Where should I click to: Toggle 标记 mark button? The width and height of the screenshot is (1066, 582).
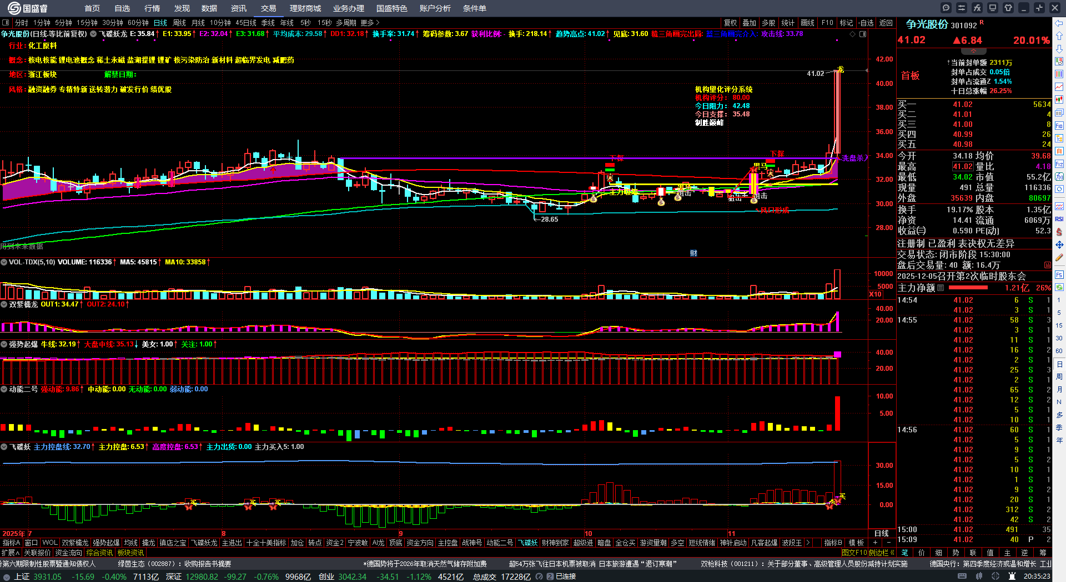pos(846,23)
